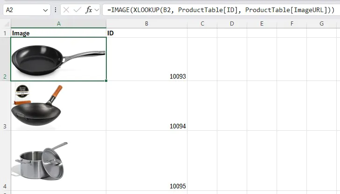Click the vertical dots handle beside Name Box
The image size is (340, 194).
coord(56,10)
